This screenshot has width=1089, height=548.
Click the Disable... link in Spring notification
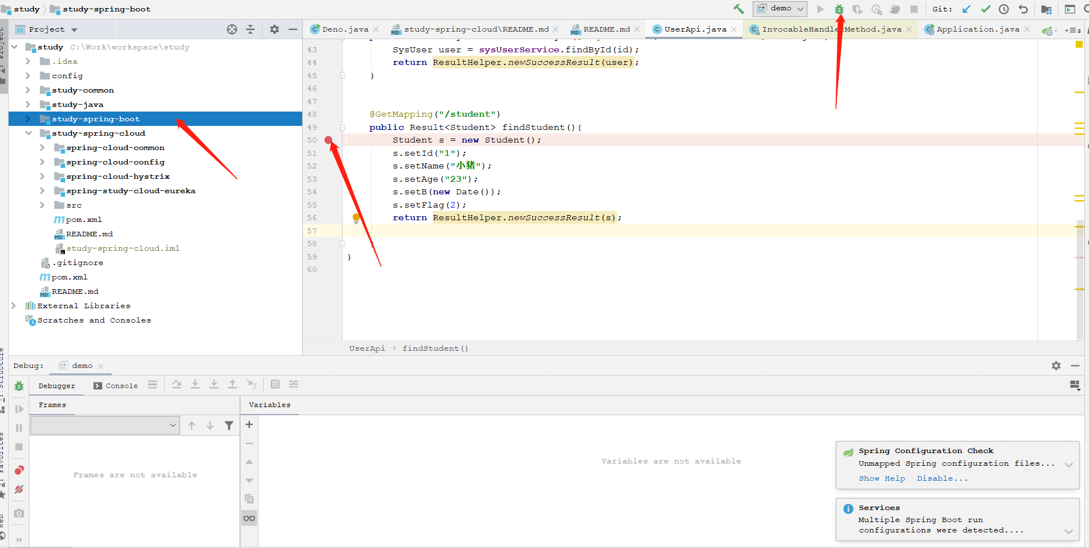coord(942,478)
